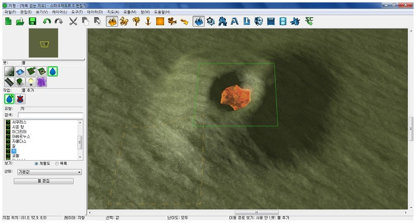The image size is (416, 223).
Task: Open the blue Terrain module icon
Action: click(198, 21)
